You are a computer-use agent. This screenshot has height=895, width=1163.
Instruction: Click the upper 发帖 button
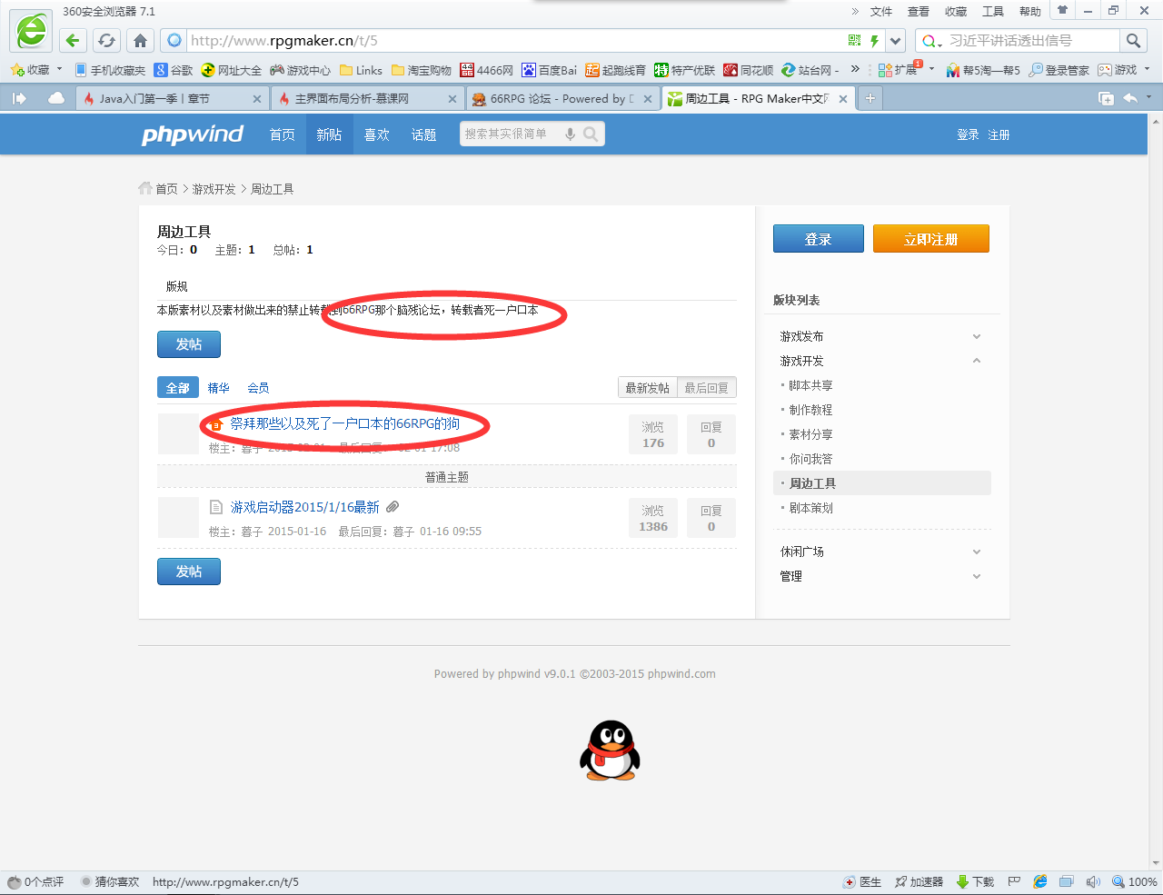click(189, 344)
